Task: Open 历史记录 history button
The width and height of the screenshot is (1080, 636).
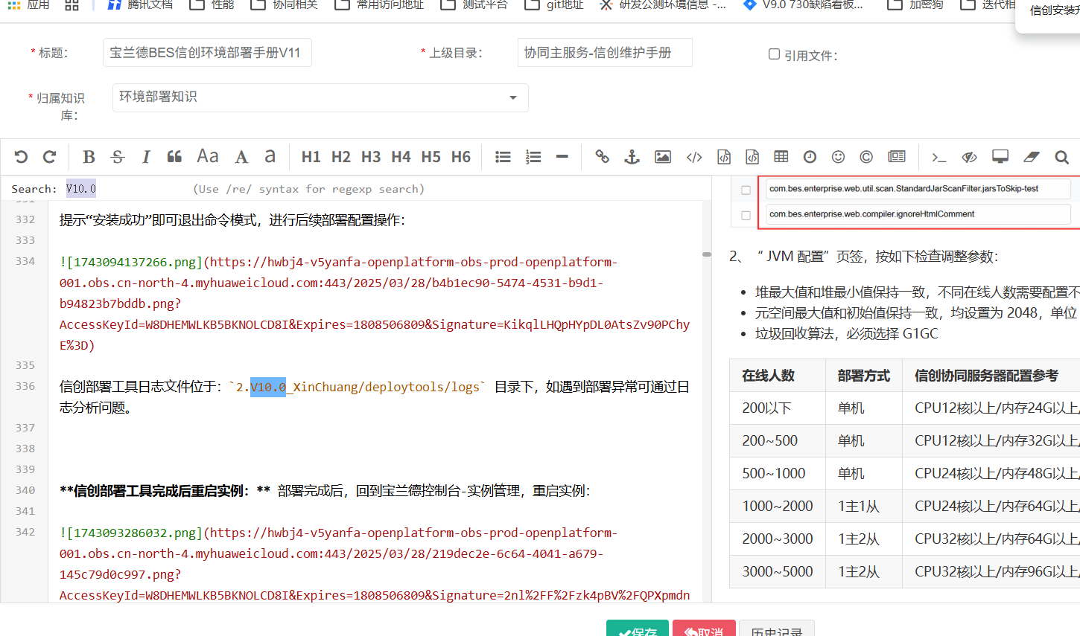Action: point(777,629)
